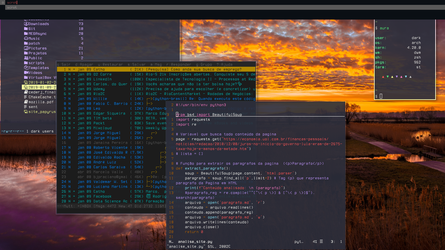445x250 pixels.
Task: Click the pink triangle in aura output
Action: [401, 77]
